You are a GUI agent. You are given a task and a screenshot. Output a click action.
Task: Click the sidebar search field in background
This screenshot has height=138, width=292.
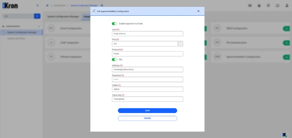18,16
